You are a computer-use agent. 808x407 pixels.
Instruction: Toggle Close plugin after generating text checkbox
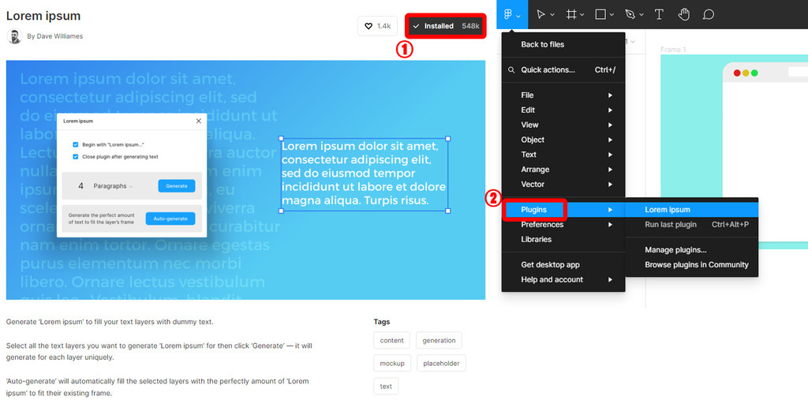(75, 157)
